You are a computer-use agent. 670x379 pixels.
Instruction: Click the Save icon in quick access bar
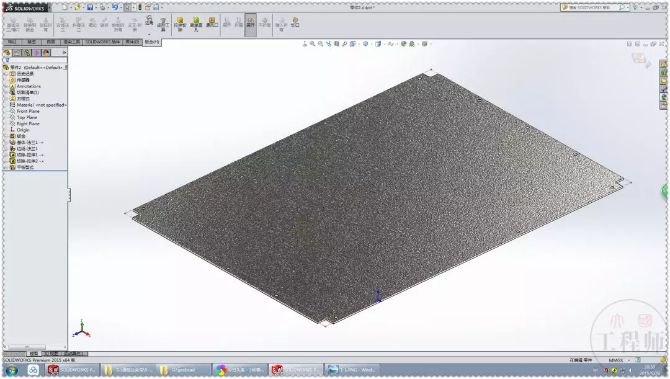click(90, 7)
